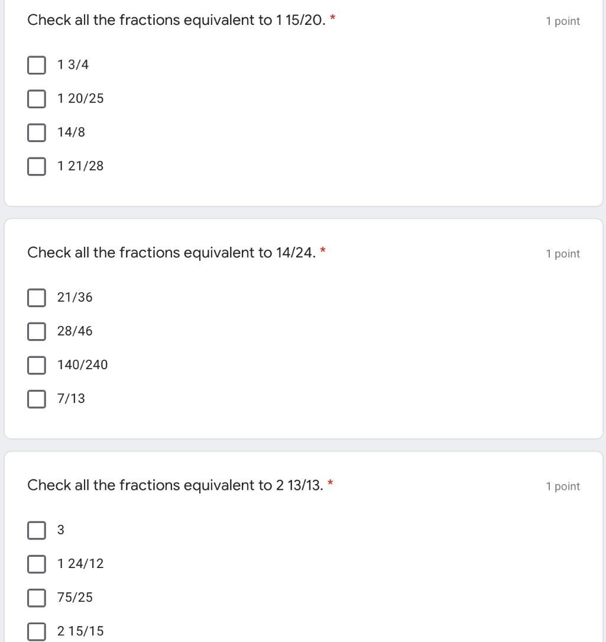Check the 2 15/15 answer box
The height and width of the screenshot is (642, 606).
tap(36, 631)
